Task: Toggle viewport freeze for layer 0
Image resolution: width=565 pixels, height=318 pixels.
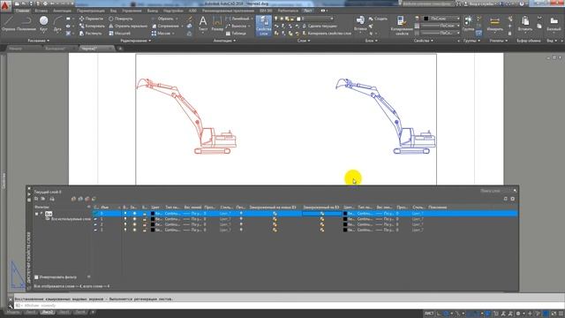Action: (x=321, y=214)
